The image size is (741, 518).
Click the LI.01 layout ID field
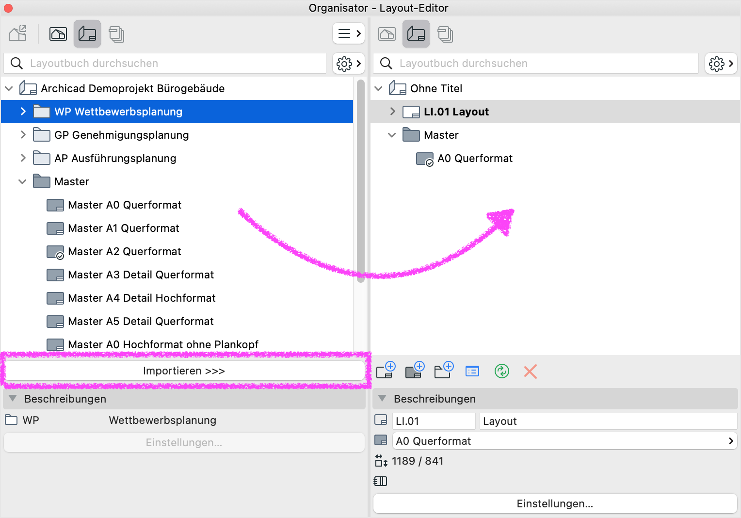coord(434,421)
